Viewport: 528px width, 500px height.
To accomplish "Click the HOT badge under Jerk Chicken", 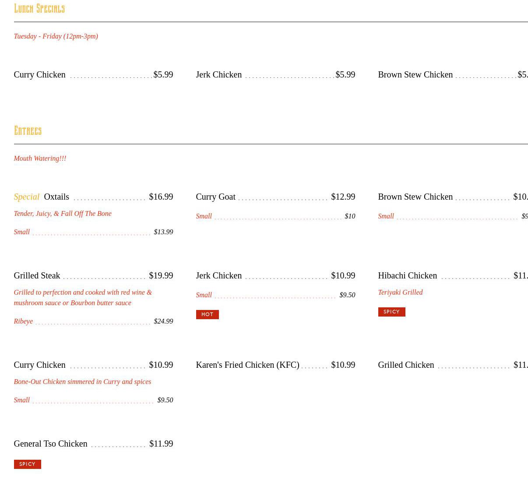I will pyautogui.click(x=207, y=314).
